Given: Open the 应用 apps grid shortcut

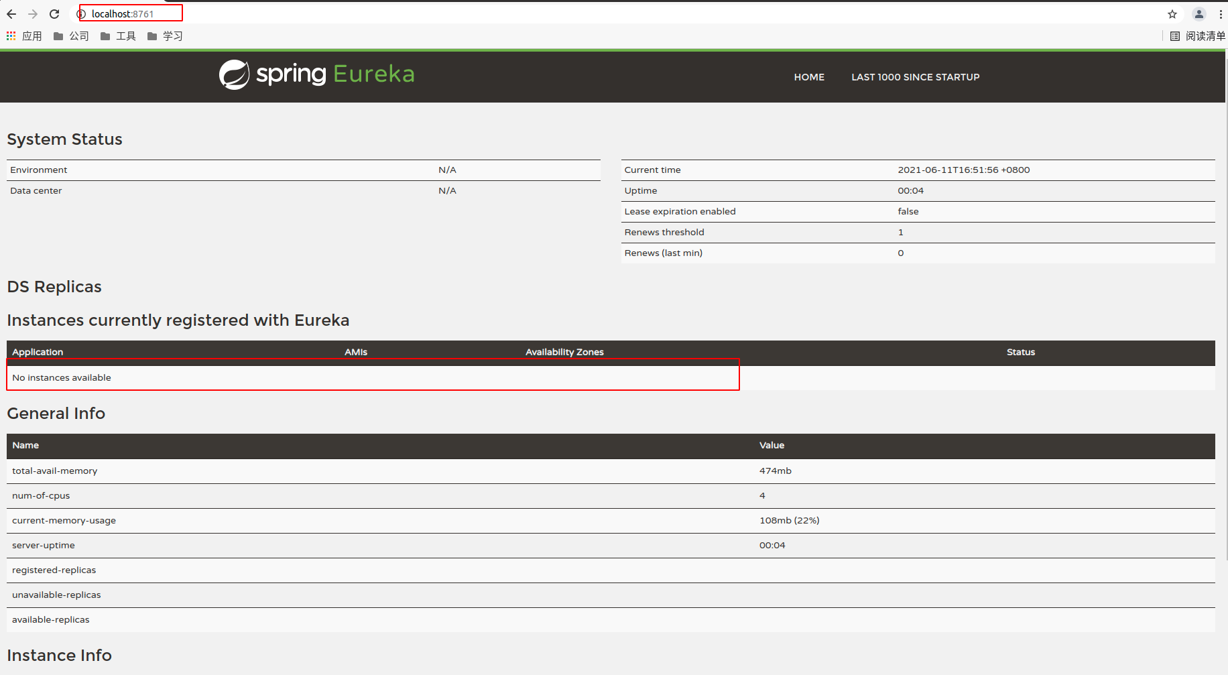Looking at the screenshot, I should coord(24,36).
